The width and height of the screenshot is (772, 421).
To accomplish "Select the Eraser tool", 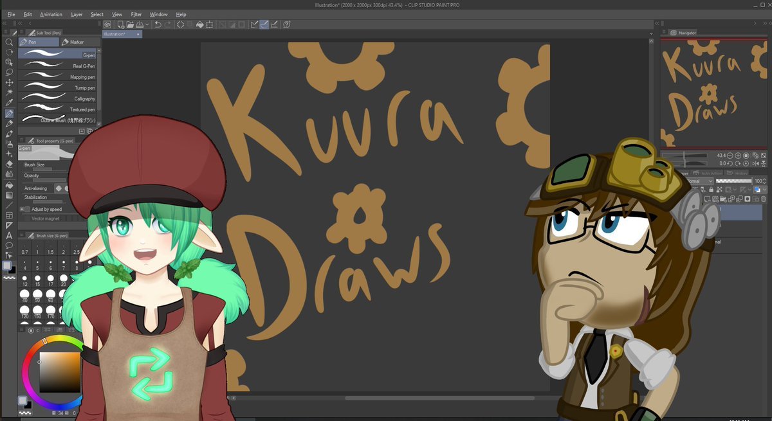I will tap(9, 164).
